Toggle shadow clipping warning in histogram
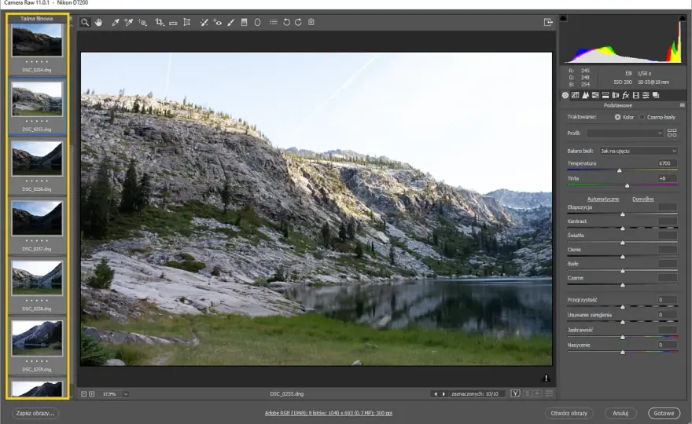 pyautogui.click(x=563, y=18)
